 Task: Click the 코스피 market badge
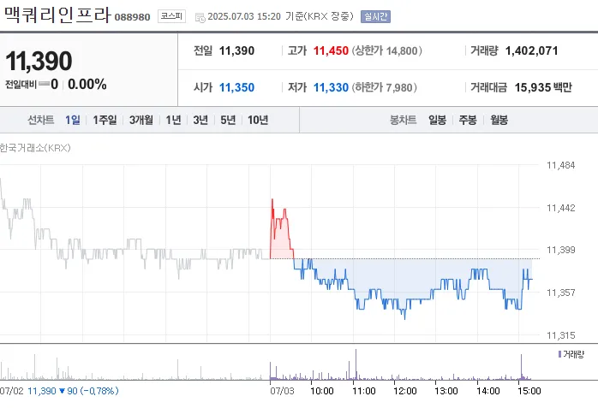click(x=171, y=16)
